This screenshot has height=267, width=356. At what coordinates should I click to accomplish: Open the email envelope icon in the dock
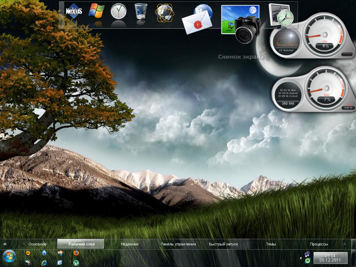[197, 20]
